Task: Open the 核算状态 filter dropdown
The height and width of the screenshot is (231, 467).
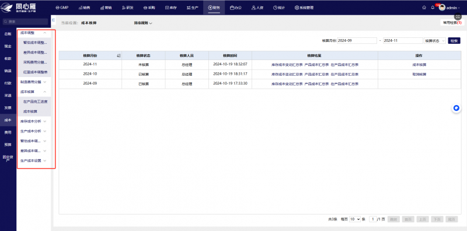Action: tap(435, 41)
